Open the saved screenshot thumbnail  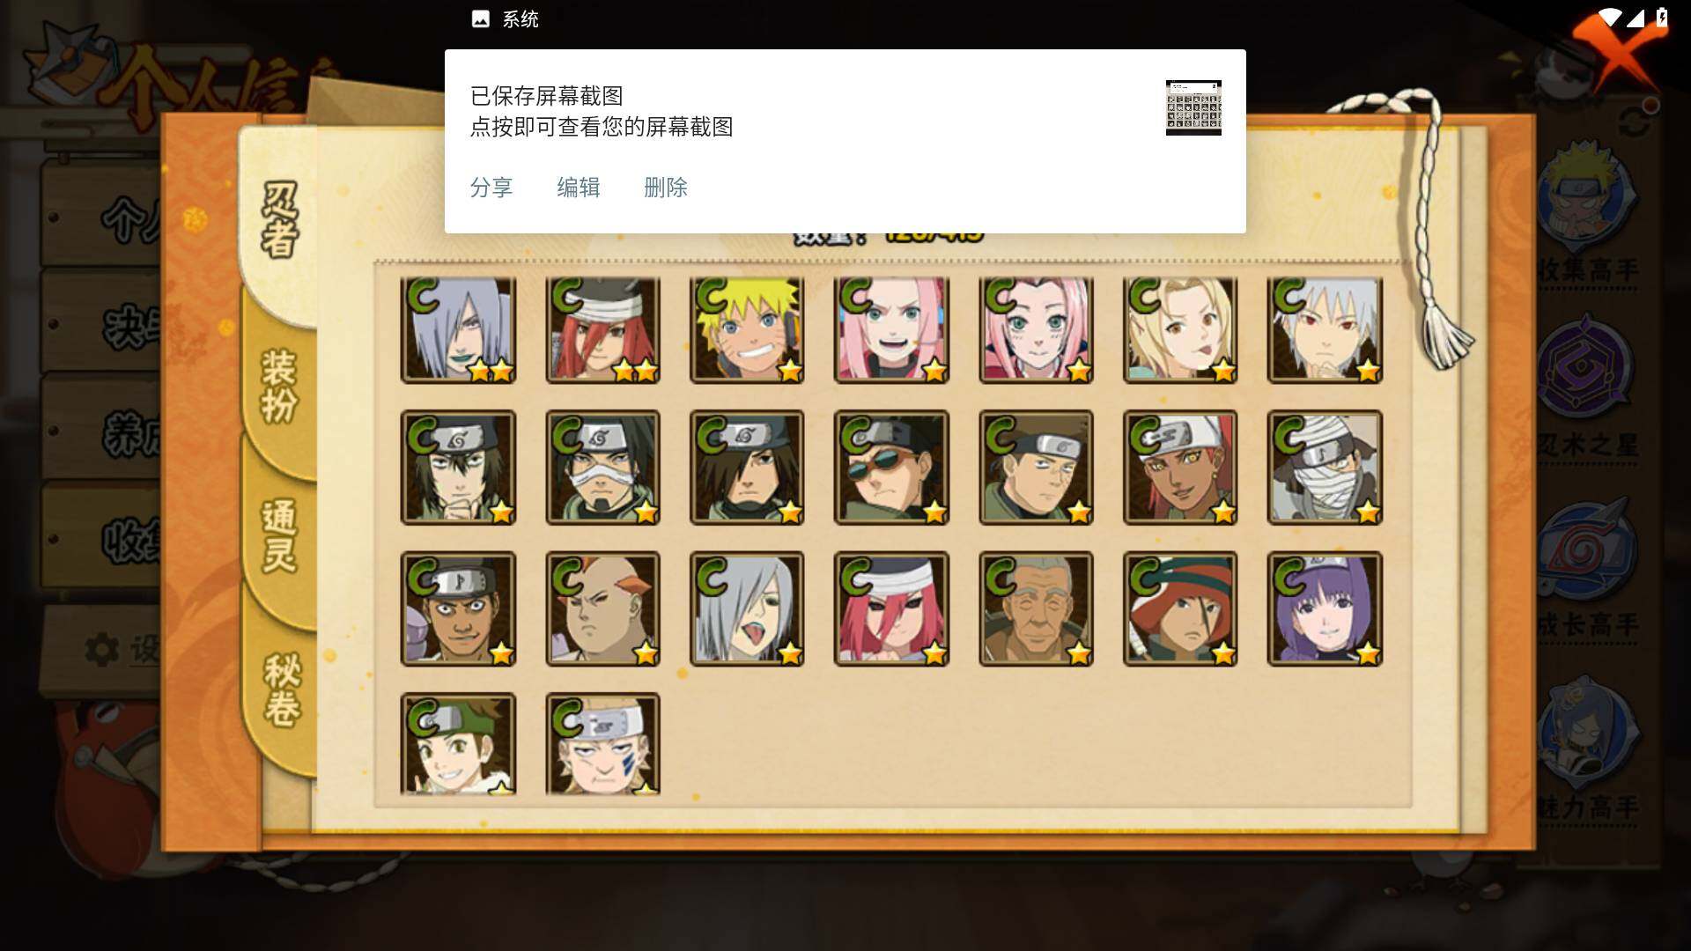[x=1193, y=107]
